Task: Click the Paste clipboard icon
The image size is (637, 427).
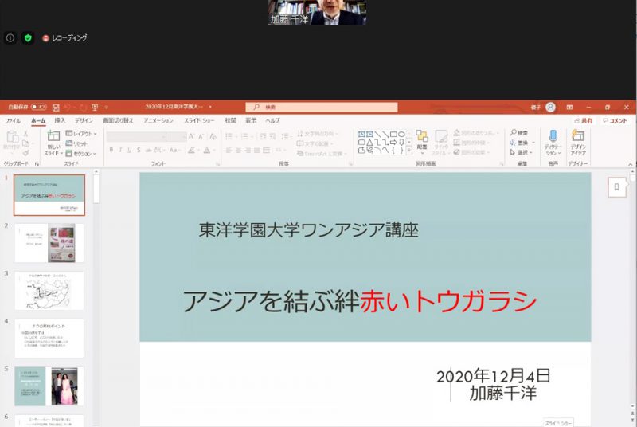Action: [12, 137]
